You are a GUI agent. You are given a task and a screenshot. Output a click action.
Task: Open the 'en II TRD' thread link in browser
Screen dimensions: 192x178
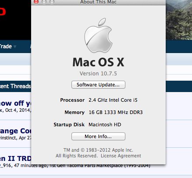point(15,159)
